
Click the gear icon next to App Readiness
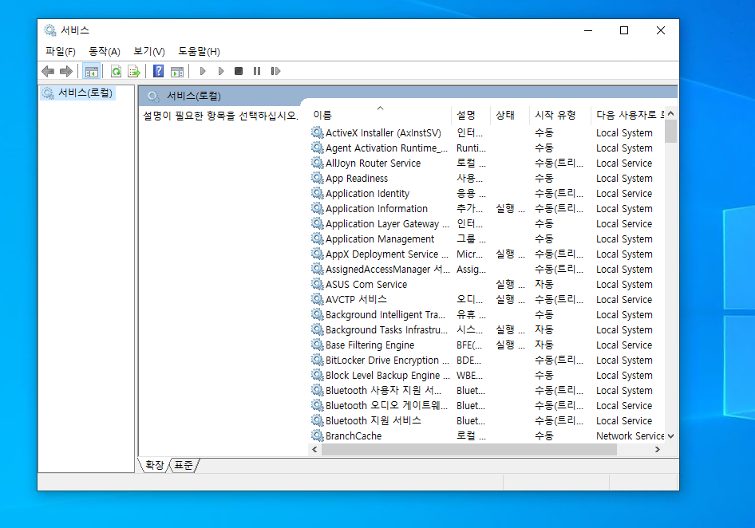(x=318, y=178)
